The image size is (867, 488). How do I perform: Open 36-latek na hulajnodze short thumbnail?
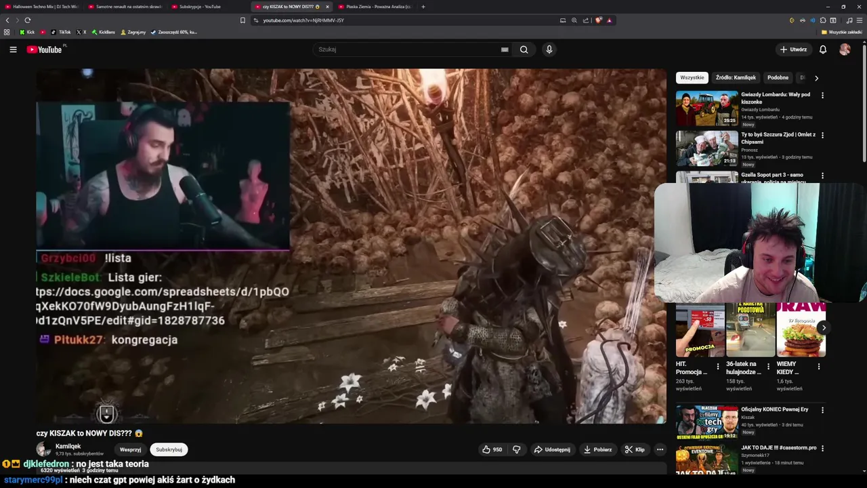tap(750, 330)
